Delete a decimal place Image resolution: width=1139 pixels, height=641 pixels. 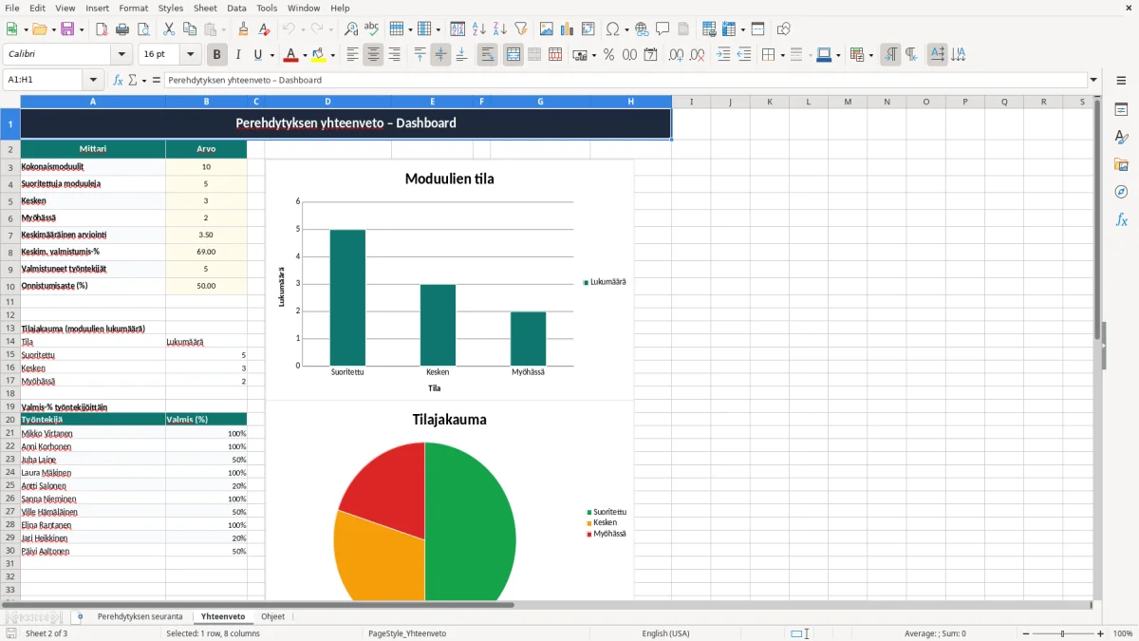[x=698, y=55]
